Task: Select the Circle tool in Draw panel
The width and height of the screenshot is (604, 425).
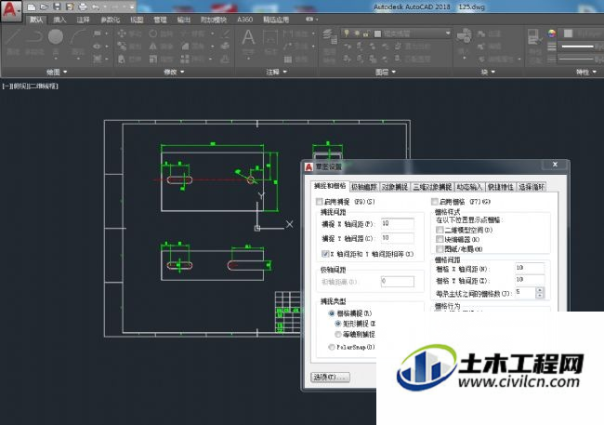Action: coord(56,37)
